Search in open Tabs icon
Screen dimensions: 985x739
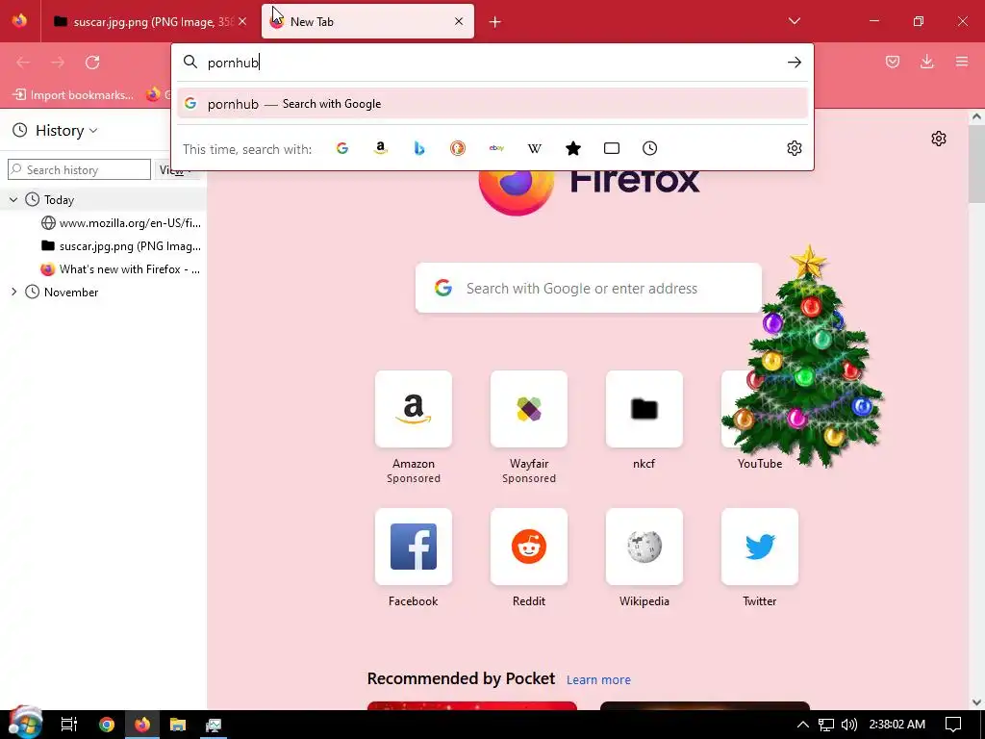[612, 148]
